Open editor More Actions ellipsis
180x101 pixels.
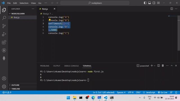coord(176,9)
